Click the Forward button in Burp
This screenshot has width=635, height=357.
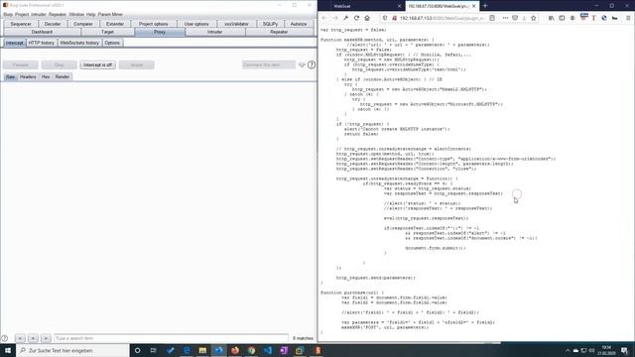pos(21,64)
